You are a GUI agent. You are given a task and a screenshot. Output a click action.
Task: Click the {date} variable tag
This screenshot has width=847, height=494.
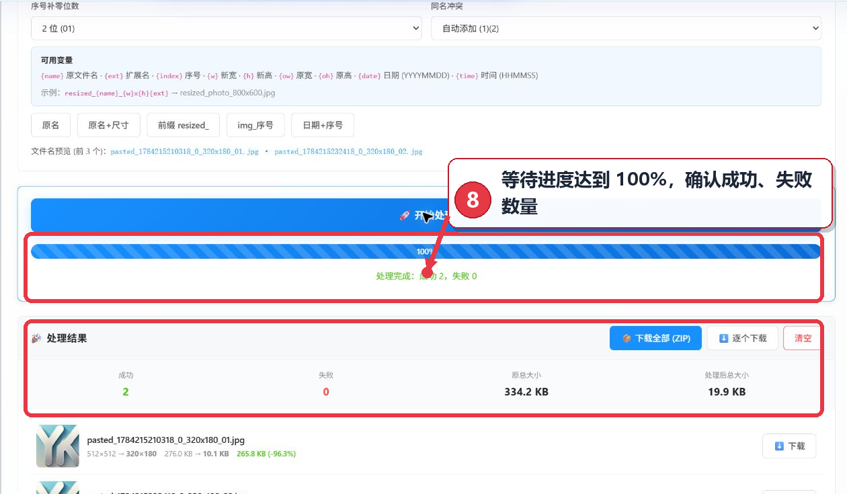[x=369, y=75]
